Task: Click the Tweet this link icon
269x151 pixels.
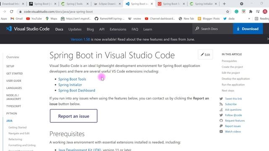Action: pyautogui.click(x=221, y=99)
